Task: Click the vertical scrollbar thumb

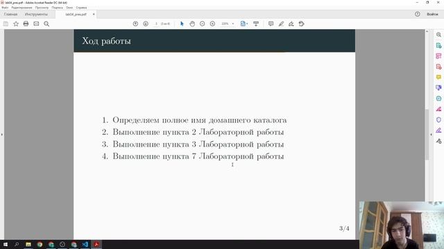Action: tap(427, 135)
